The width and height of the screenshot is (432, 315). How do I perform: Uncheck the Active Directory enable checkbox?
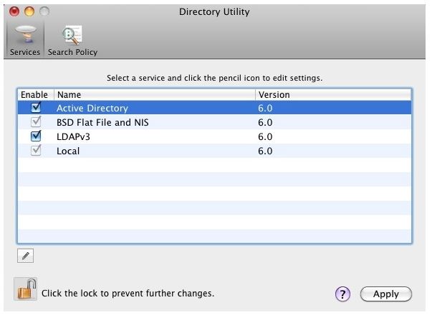36,107
